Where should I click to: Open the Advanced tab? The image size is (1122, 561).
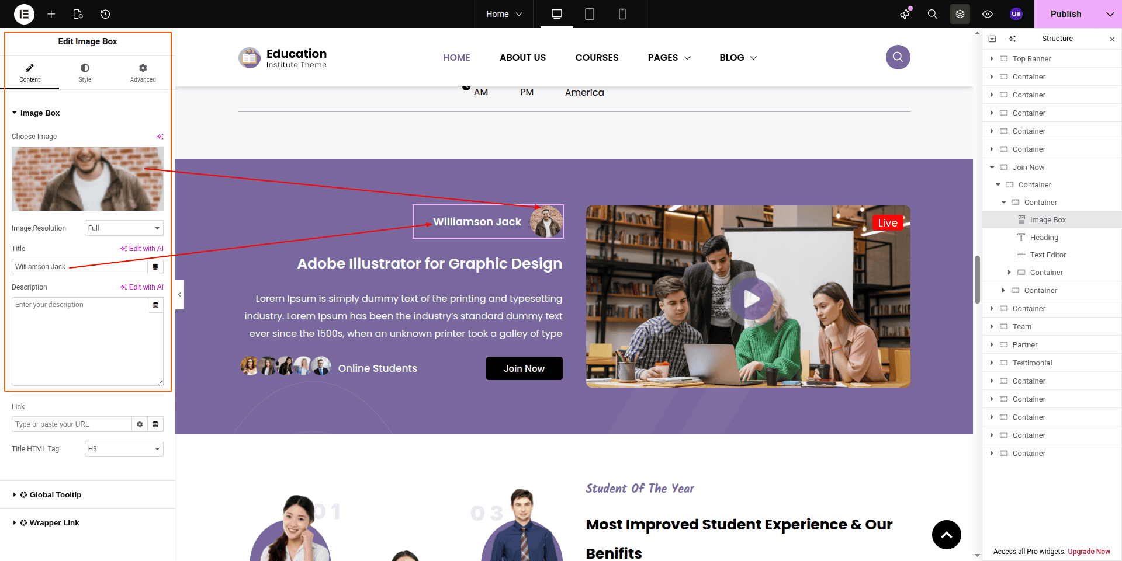point(143,72)
